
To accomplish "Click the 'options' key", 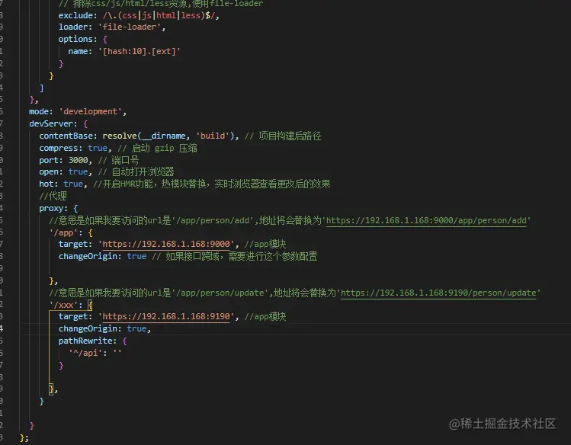I will click(x=75, y=39).
